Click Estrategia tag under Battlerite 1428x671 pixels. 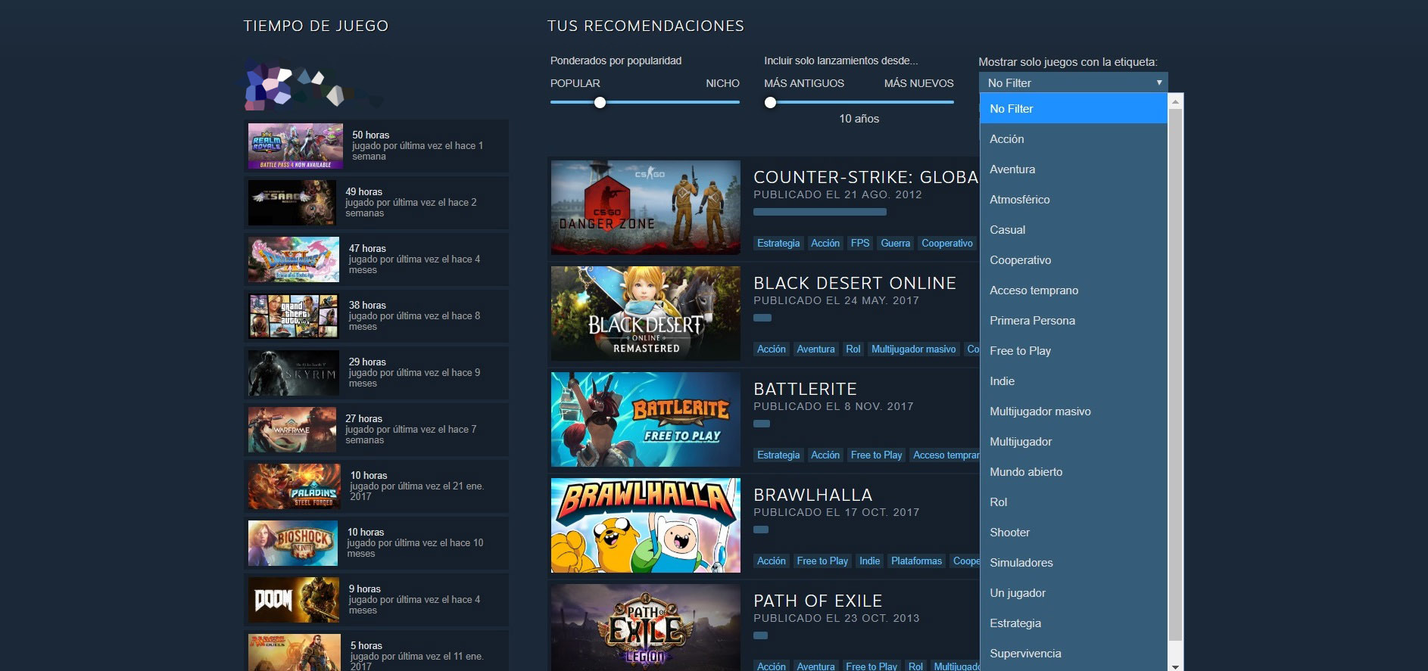[x=778, y=455]
